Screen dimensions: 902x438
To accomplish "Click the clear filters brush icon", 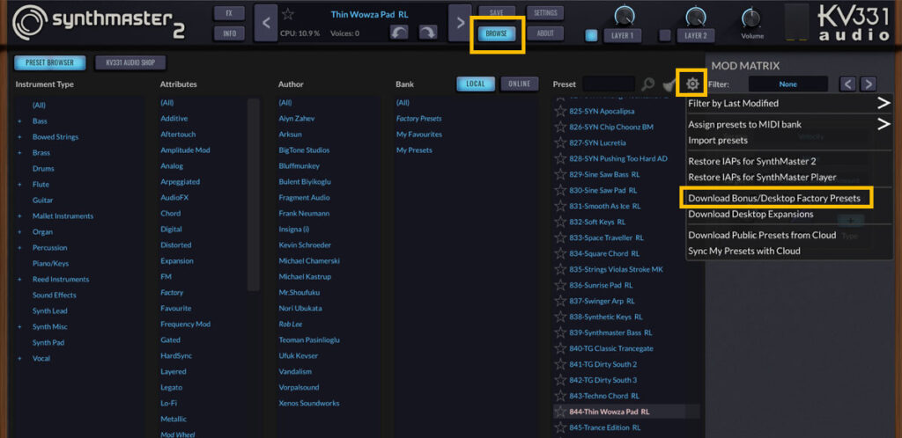I will 669,84.
